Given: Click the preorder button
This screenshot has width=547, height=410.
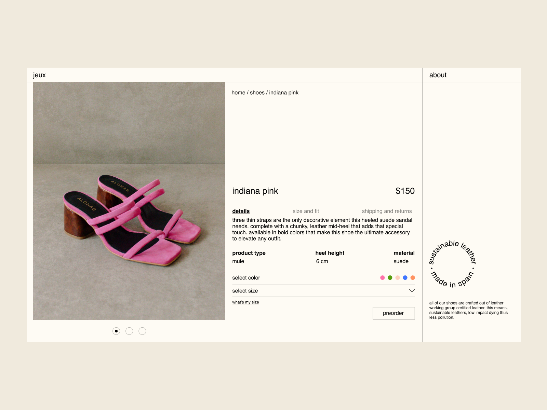Looking at the screenshot, I should point(394,313).
